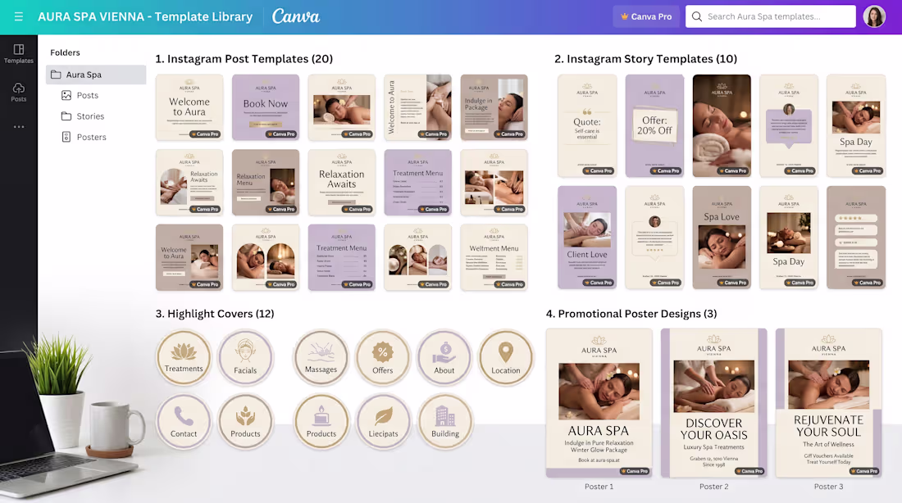
Task: Open the AURA SPA Poster 1 design
Action: click(599, 402)
